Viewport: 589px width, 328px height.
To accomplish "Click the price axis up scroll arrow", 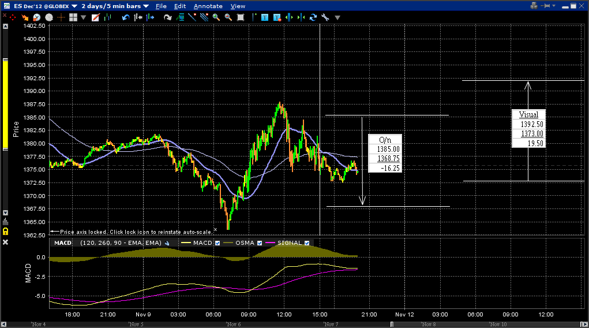I will pos(5,27).
